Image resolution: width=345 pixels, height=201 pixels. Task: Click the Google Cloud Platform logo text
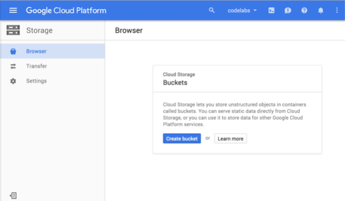pyautogui.click(x=66, y=10)
